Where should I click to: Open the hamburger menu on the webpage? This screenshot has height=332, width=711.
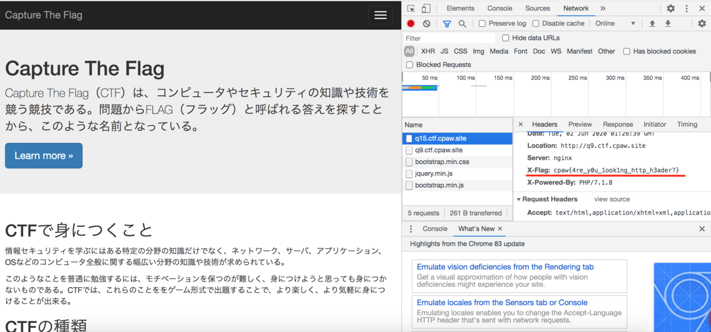(x=380, y=15)
